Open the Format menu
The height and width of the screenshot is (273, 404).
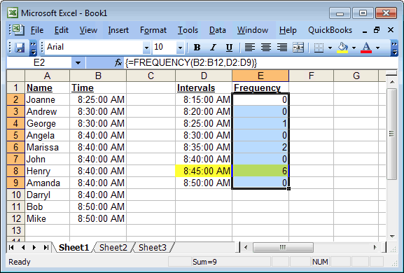click(153, 30)
